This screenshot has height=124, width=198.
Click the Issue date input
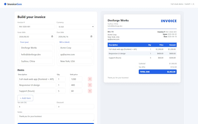pyautogui.click(x=36, y=36)
